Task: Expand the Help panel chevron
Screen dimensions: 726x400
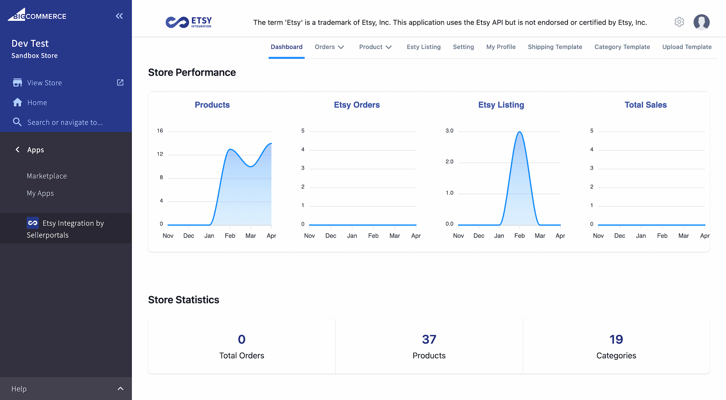Action: coord(120,389)
